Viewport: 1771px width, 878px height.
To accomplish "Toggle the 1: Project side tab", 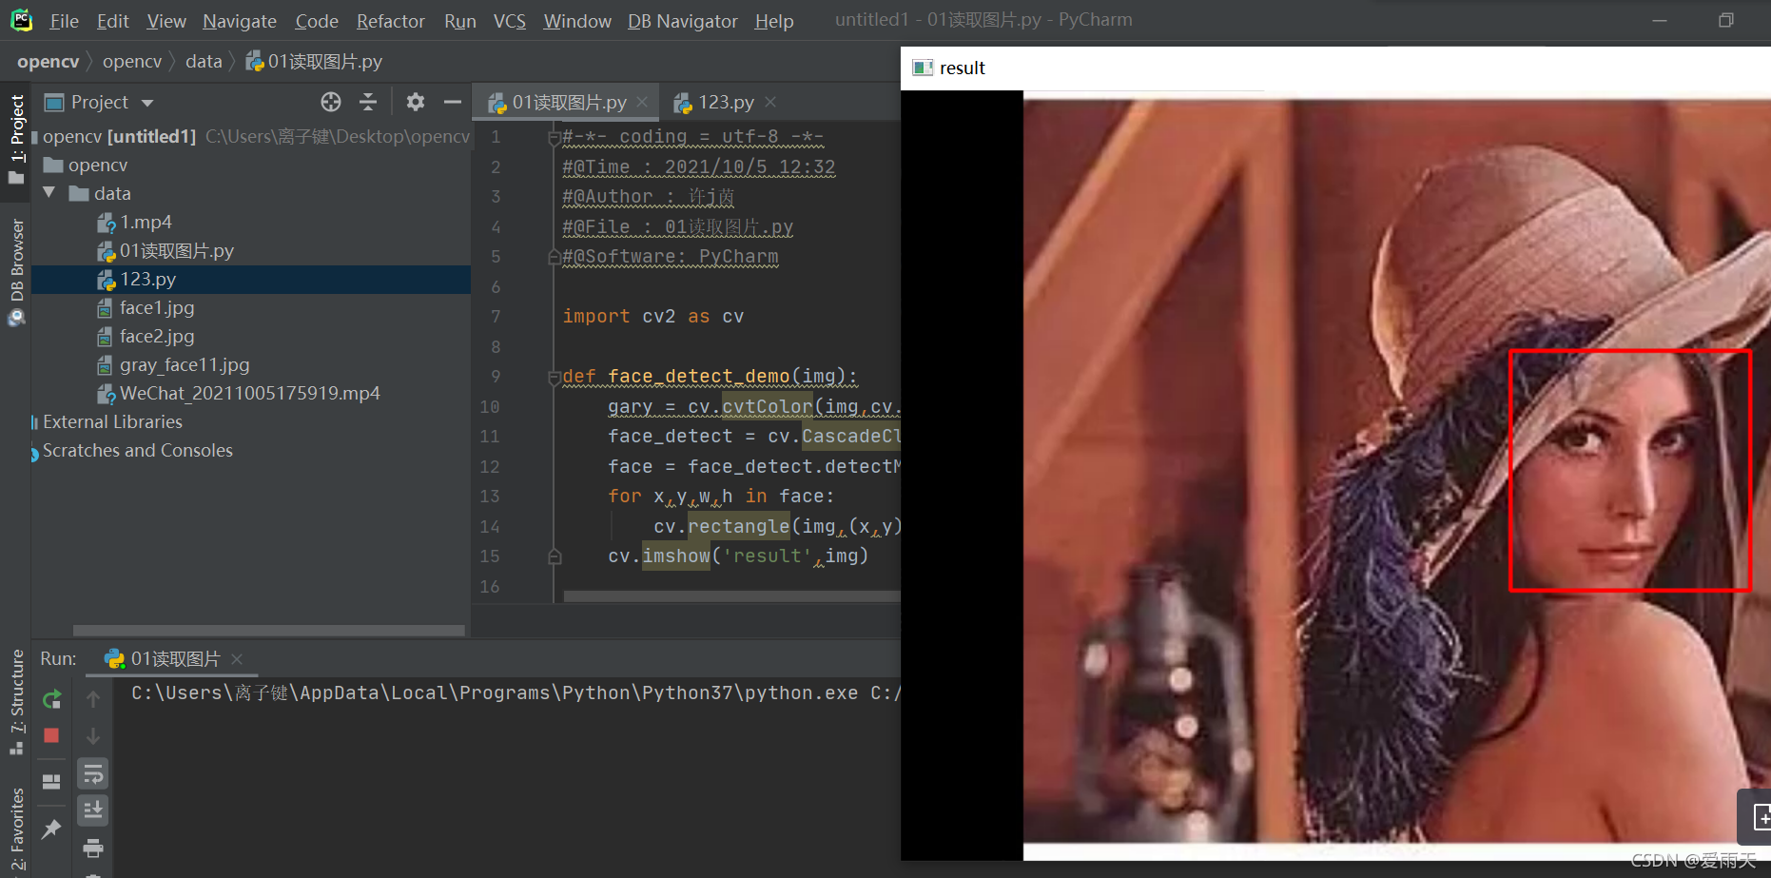I will (x=16, y=140).
